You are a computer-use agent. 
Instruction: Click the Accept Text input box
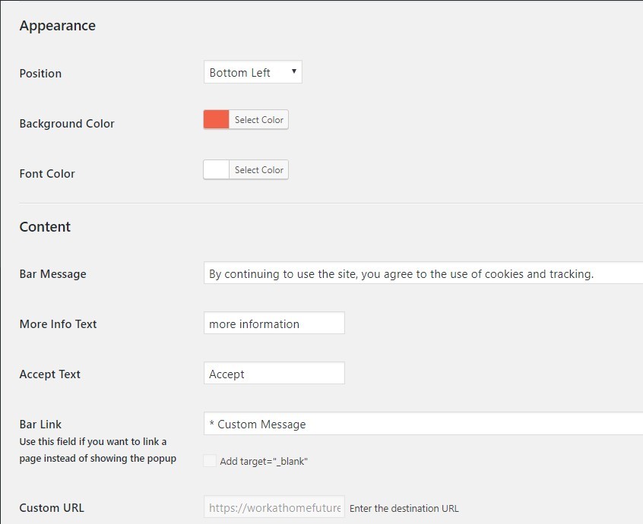pyautogui.click(x=274, y=373)
